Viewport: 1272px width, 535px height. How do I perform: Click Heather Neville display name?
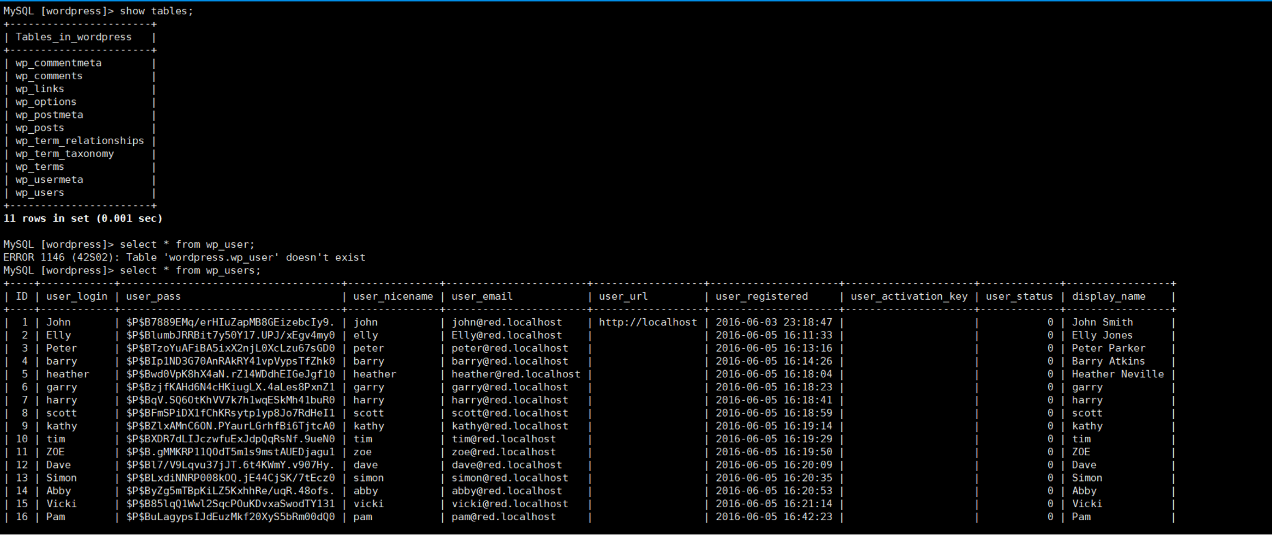point(1118,374)
